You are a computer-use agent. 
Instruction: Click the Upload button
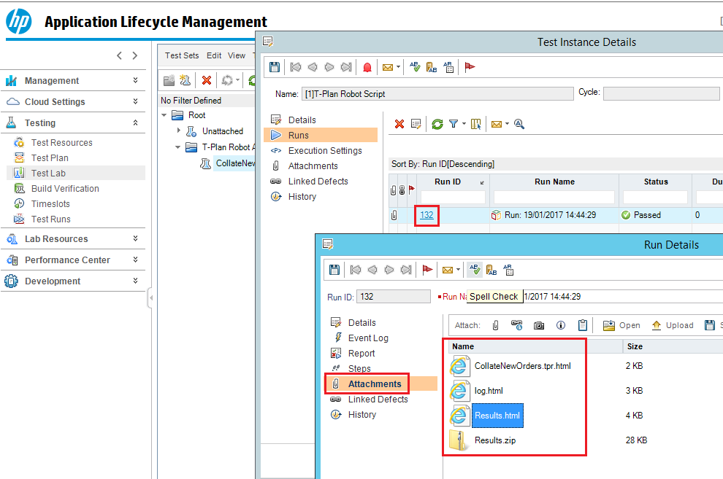click(x=673, y=325)
